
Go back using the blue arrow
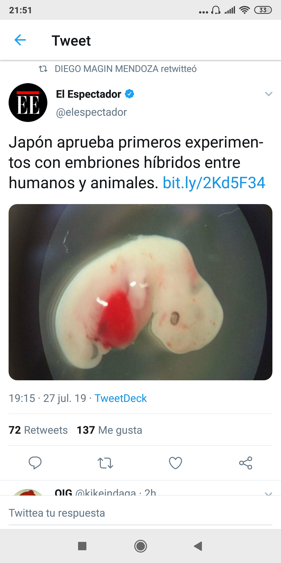(20, 40)
